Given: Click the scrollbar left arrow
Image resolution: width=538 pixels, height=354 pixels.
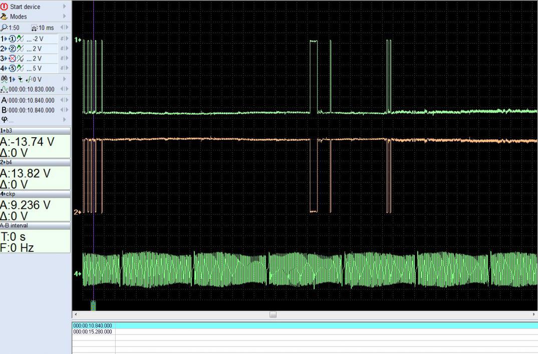Looking at the screenshot, I should pyautogui.click(x=76, y=314).
